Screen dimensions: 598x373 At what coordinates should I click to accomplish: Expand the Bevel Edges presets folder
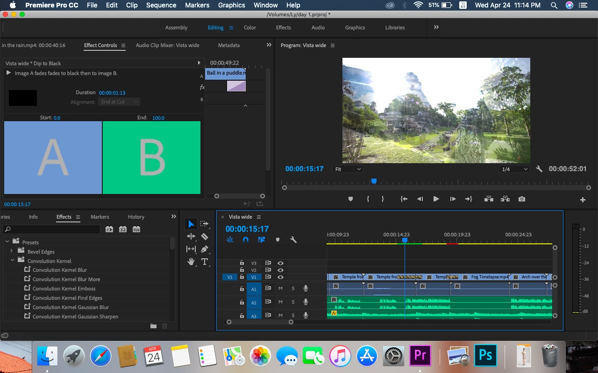click(12, 252)
